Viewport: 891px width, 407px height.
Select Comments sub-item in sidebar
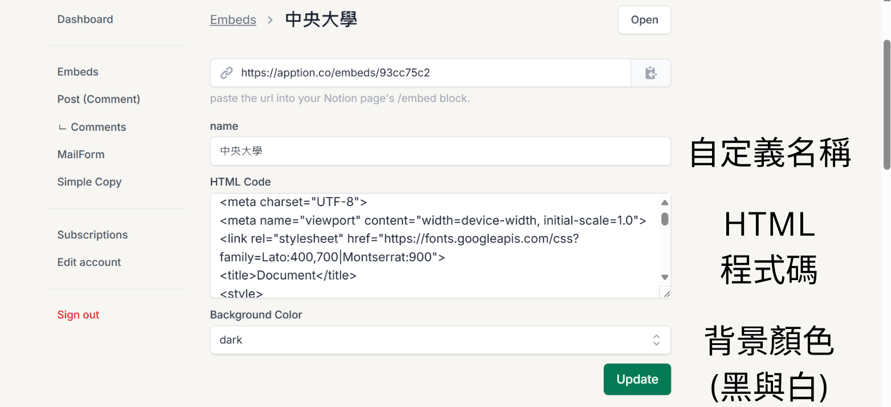98,127
